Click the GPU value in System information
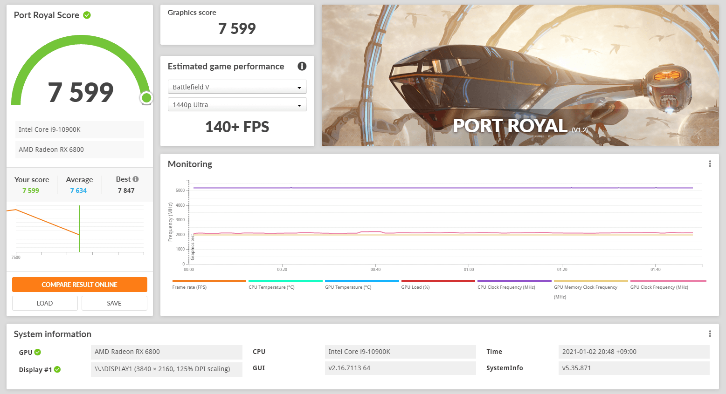This screenshot has width=726, height=394. (166, 352)
